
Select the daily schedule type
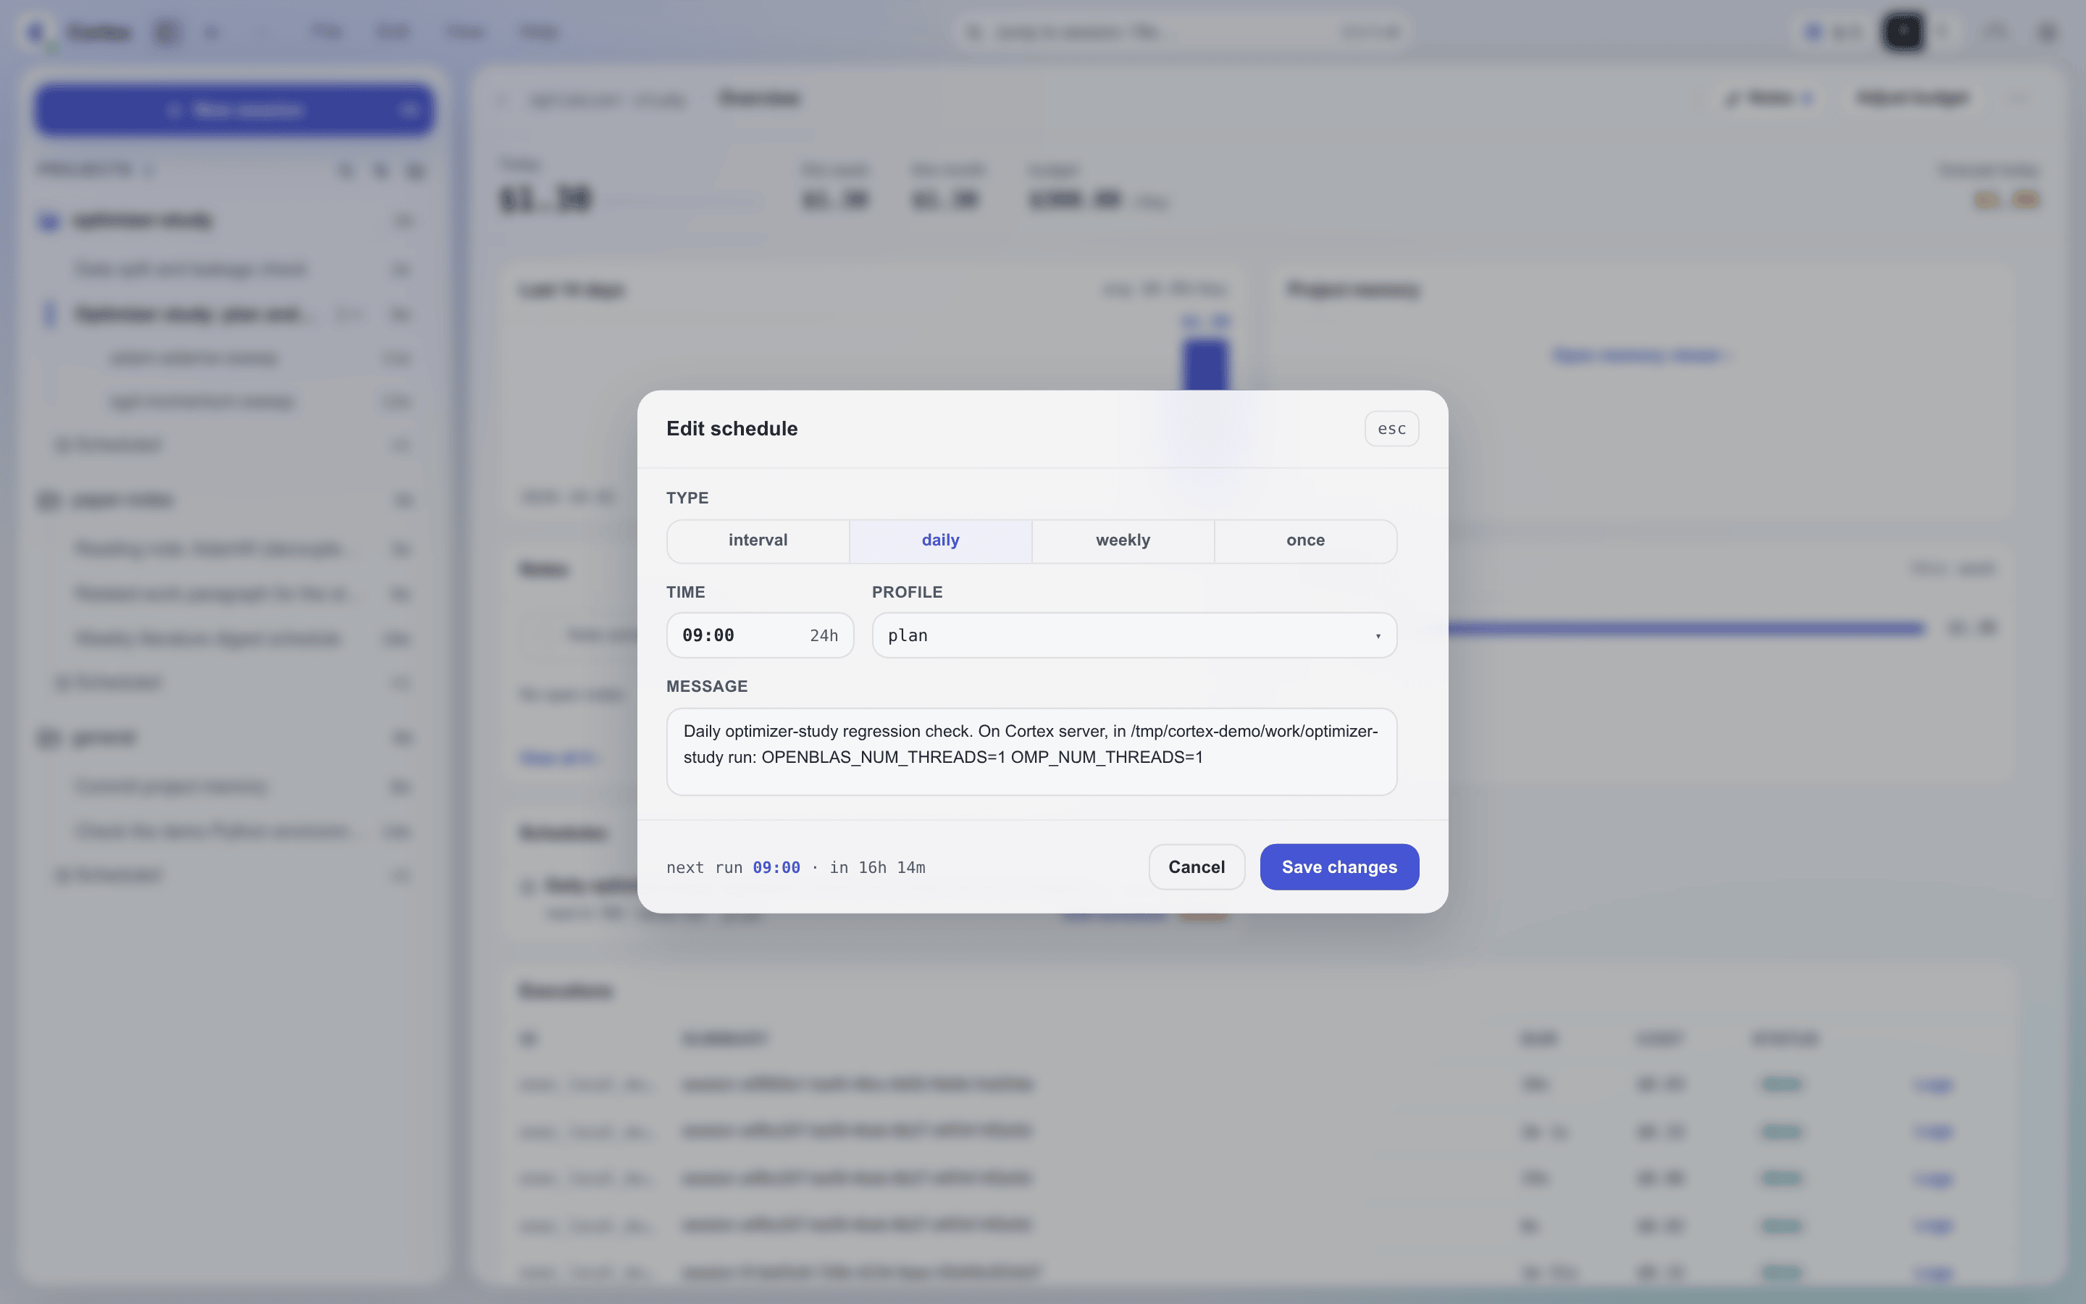pyautogui.click(x=940, y=540)
